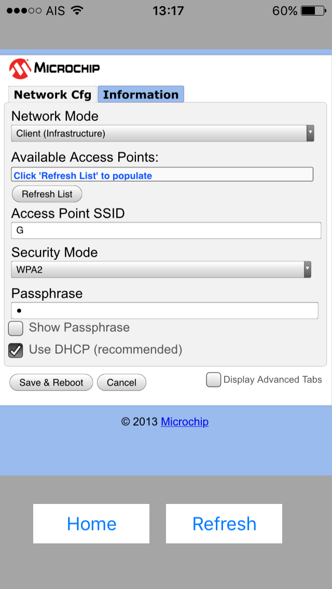Expand the Security Mode WPA2 dropdown
This screenshot has width=332, height=589.
click(161, 270)
